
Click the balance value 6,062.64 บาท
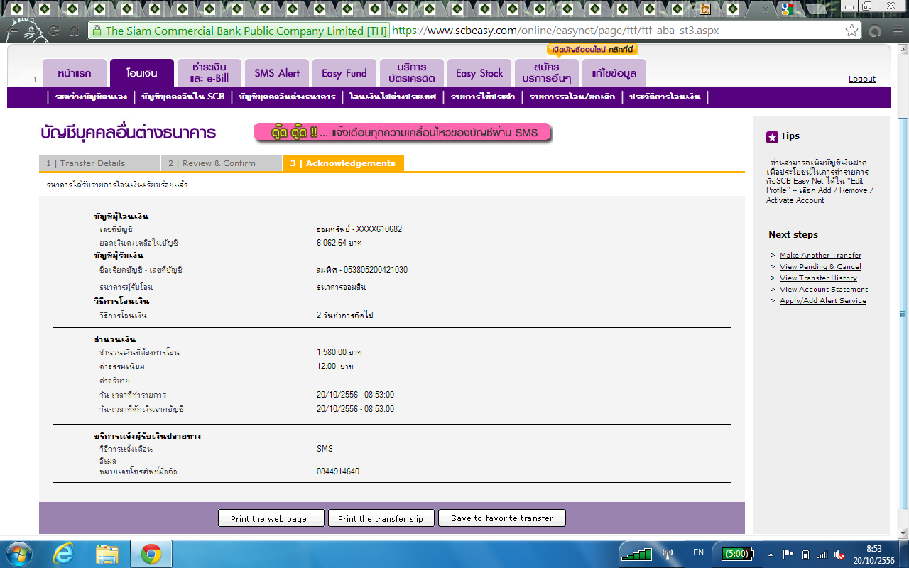coord(339,243)
